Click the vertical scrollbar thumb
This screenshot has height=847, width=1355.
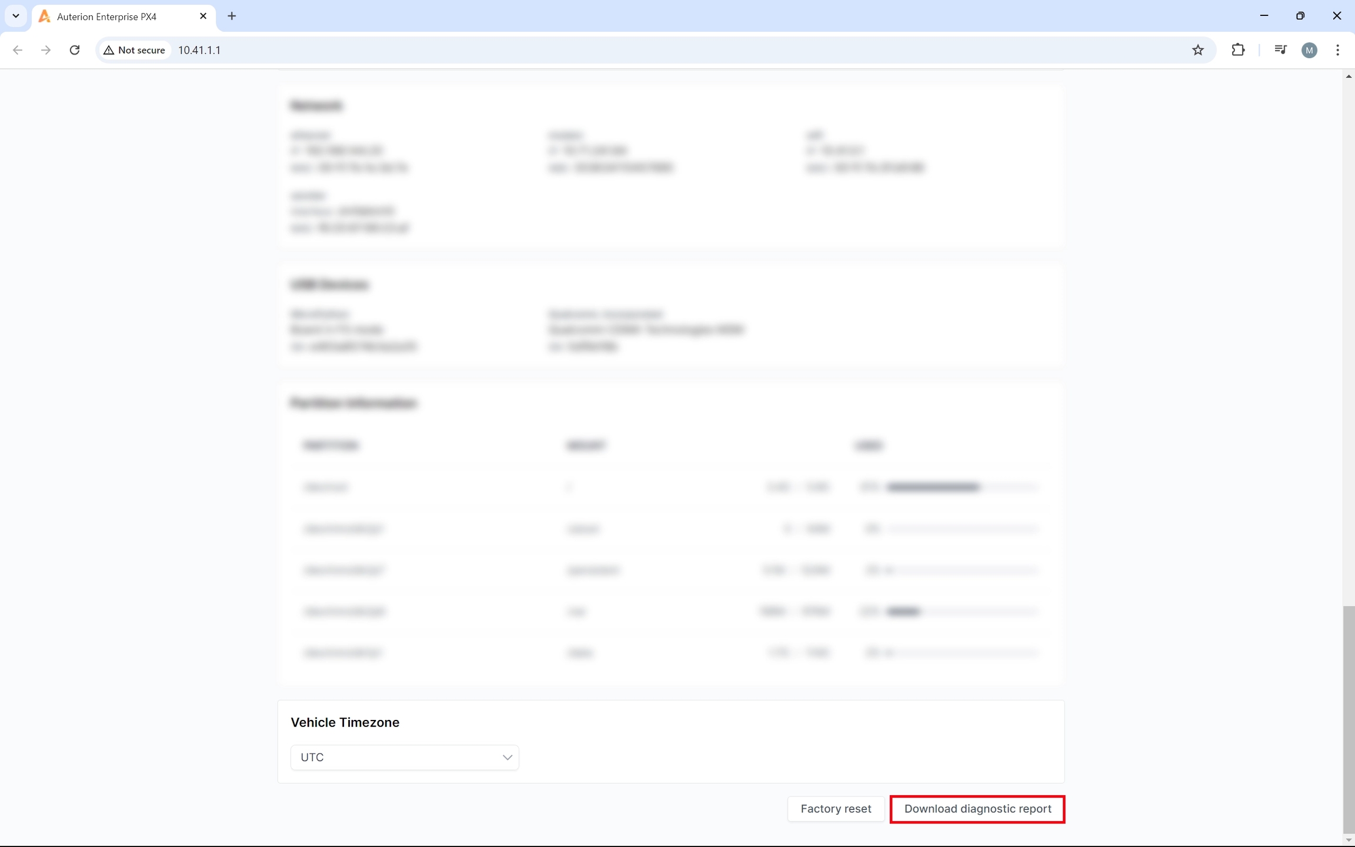pos(1349,718)
